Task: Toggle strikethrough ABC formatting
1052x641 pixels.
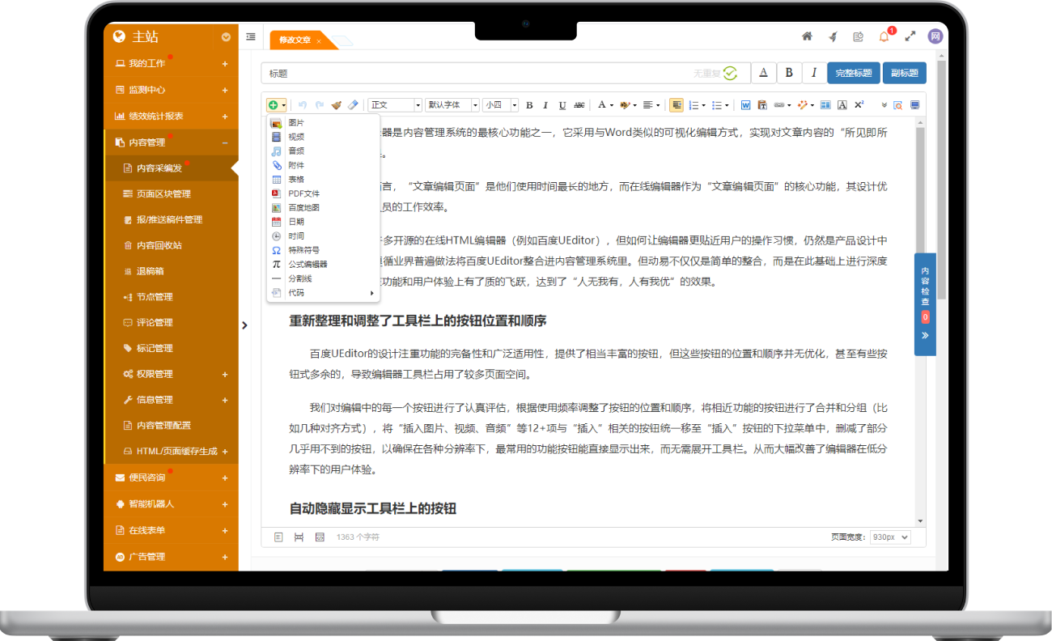Action: click(579, 105)
